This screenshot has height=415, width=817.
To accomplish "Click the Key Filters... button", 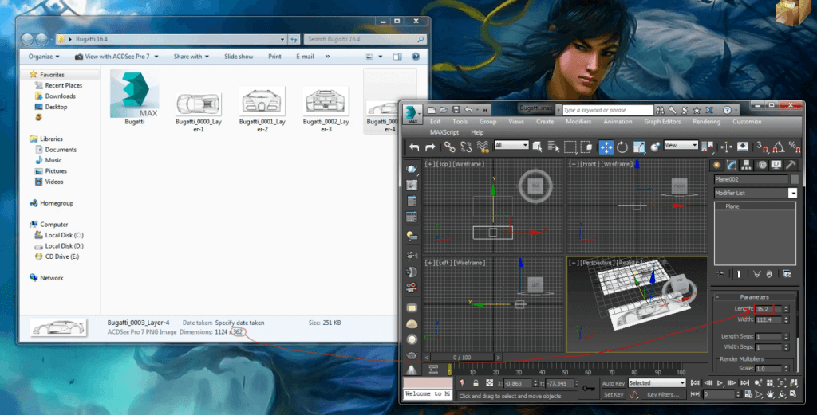I will 663,395.
